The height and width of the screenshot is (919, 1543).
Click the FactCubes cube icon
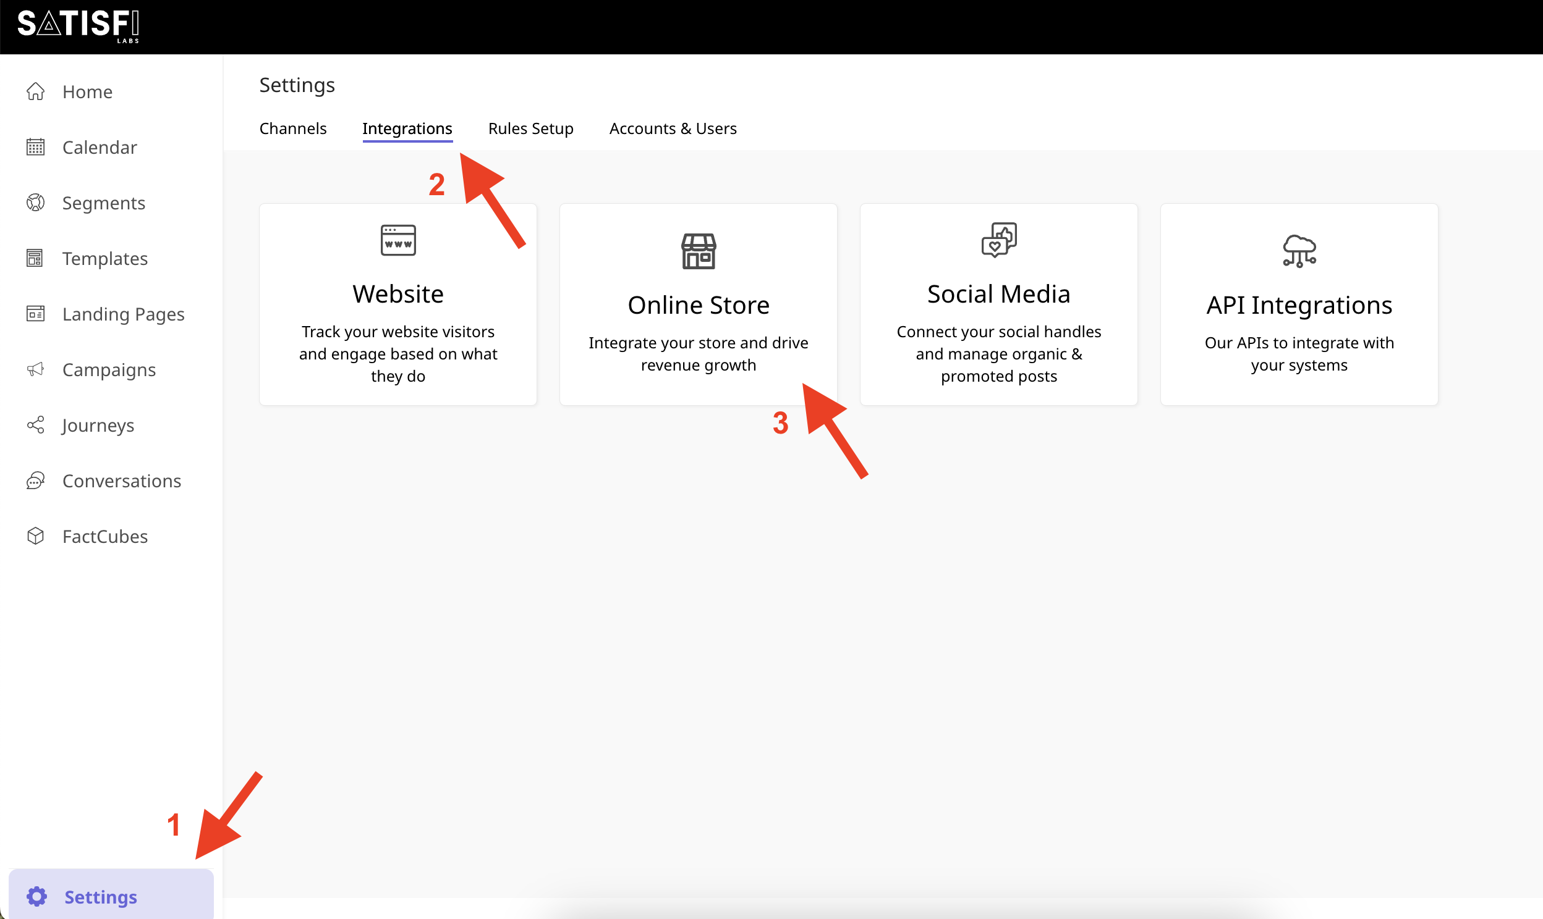tap(35, 536)
